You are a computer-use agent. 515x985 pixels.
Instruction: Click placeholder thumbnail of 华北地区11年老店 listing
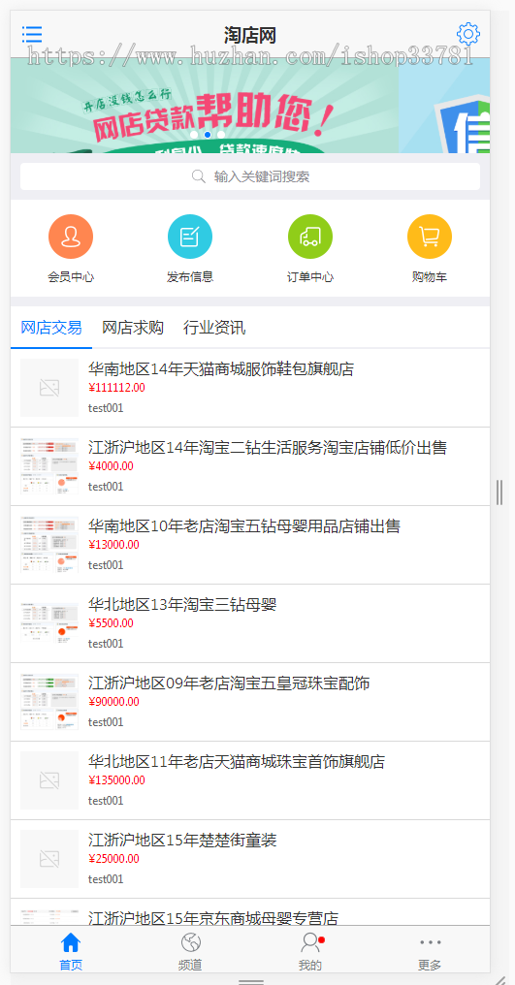pyautogui.click(x=49, y=780)
